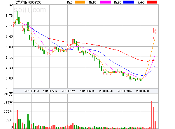Click the 20180419 date label

point(32,91)
